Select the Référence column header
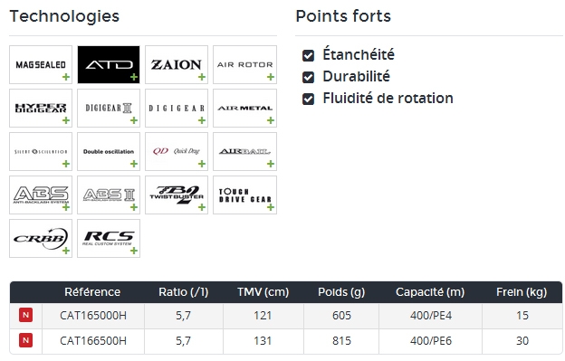This screenshot has width=565, height=361. [92, 292]
